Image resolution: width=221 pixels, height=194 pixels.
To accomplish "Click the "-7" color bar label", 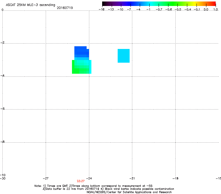I will (129, 10).
